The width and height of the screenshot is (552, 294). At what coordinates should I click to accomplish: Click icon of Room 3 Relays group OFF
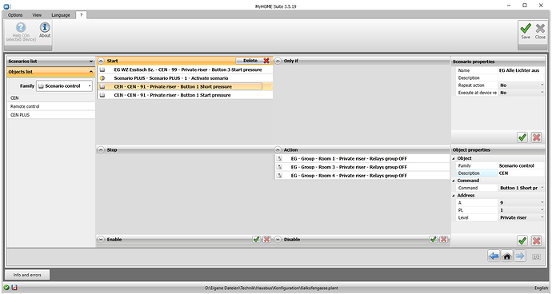279,167
